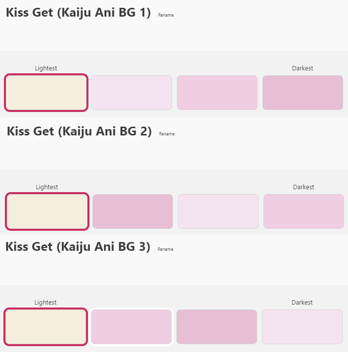This screenshot has width=348, height=352.
Task: Select the swatch under Darkest in BG 2
Action: 304,211
